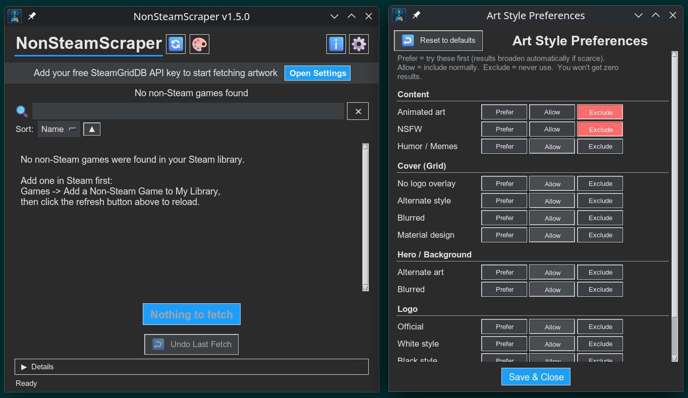Set Humor / Memes to Allow
Viewport: 688px width, 398px height.
(552, 147)
